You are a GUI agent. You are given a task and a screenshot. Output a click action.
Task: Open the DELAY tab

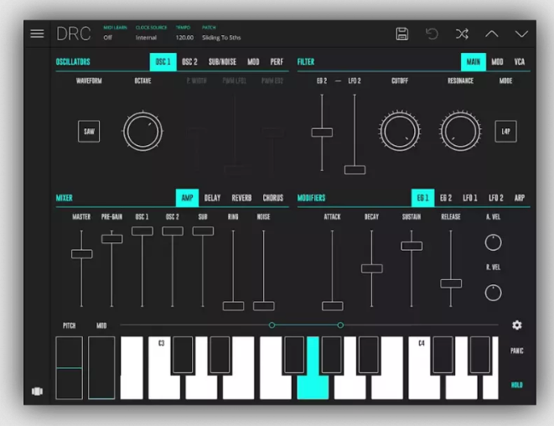click(212, 198)
